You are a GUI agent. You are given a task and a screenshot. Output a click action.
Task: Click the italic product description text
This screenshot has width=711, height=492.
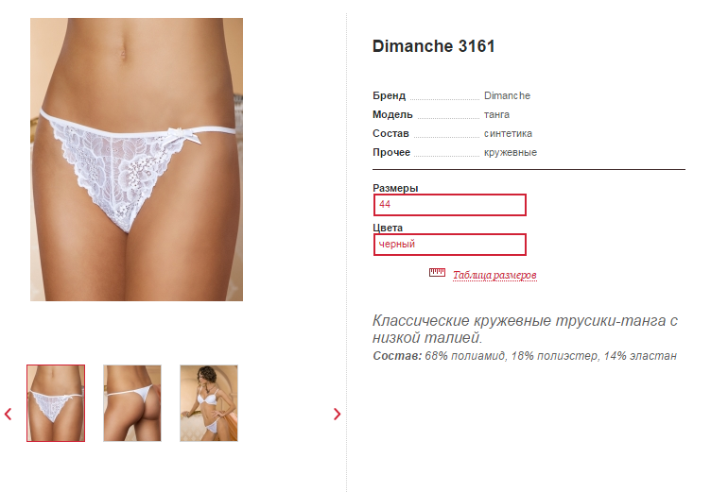(525, 329)
